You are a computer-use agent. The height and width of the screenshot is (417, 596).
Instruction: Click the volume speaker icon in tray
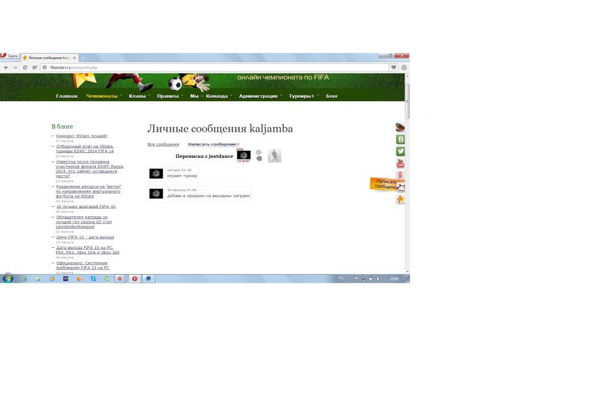[x=378, y=279]
